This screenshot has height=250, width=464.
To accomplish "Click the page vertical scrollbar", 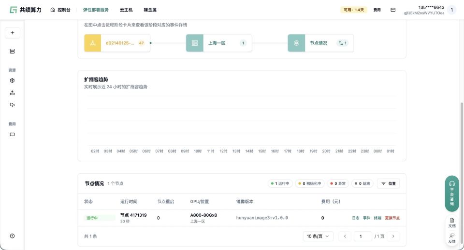I will pyautogui.click(x=462, y=173).
